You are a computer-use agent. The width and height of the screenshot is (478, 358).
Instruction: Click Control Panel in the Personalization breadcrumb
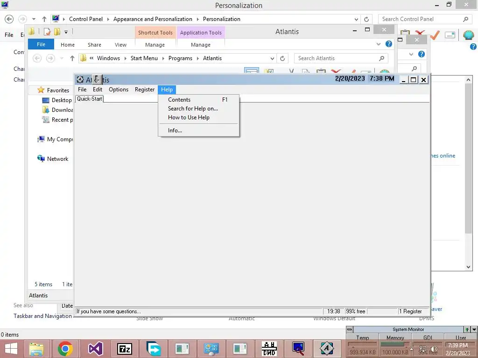pos(86,19)
